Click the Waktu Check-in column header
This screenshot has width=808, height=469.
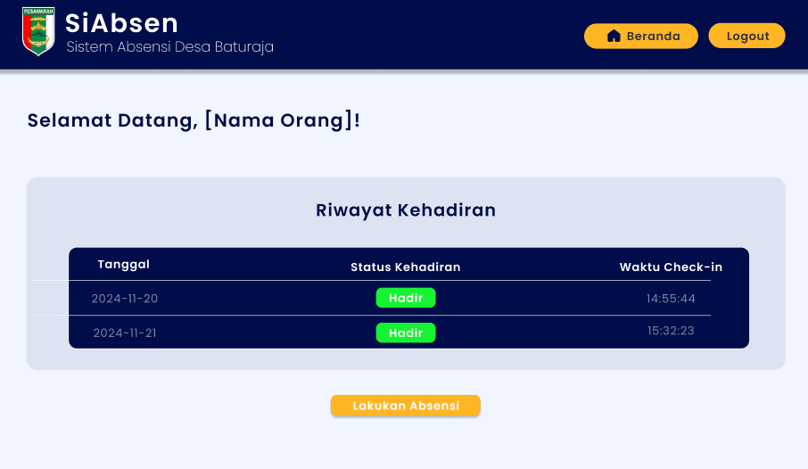click(x=671, y=267)
